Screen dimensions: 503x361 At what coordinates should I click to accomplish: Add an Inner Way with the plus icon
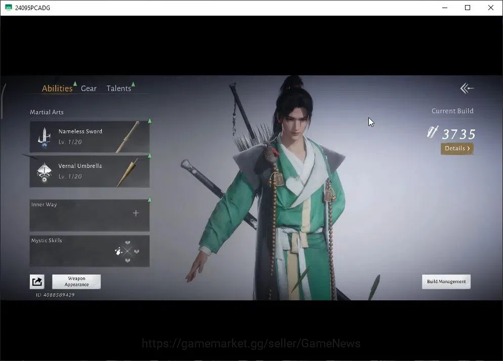click(136, 213)
